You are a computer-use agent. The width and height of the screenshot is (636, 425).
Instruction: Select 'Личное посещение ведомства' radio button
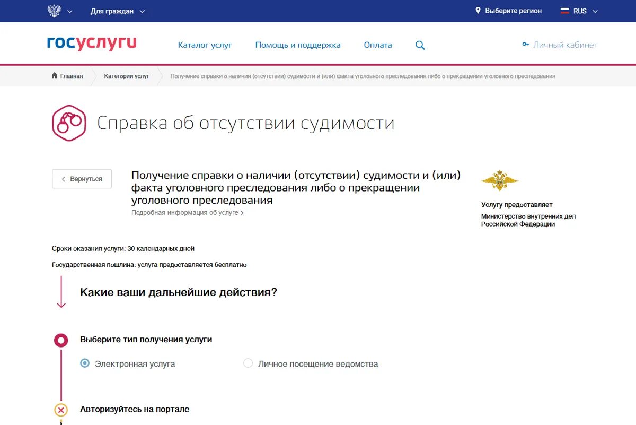248,363
